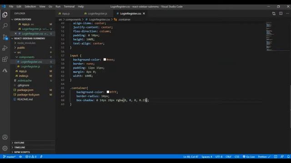Viewport: 291px width, 163px height.
Task: Open the Go menu
Action: (x=50, y=6)
